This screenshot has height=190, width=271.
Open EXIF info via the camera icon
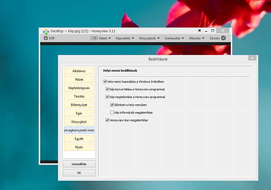(46, 38)
